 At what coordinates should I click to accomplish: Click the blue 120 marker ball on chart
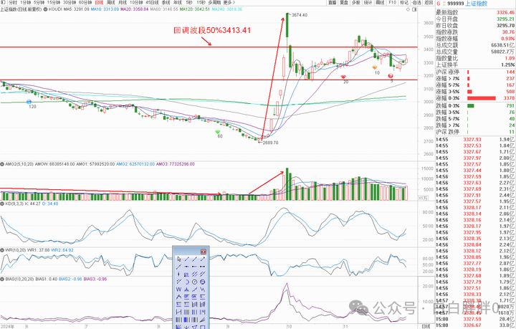tap(29, 102)
